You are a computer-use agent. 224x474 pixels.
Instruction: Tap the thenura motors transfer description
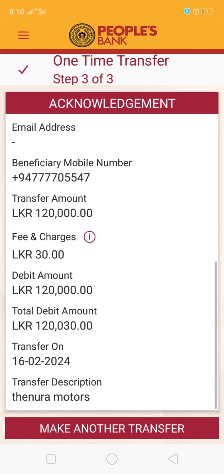(51, 397)
